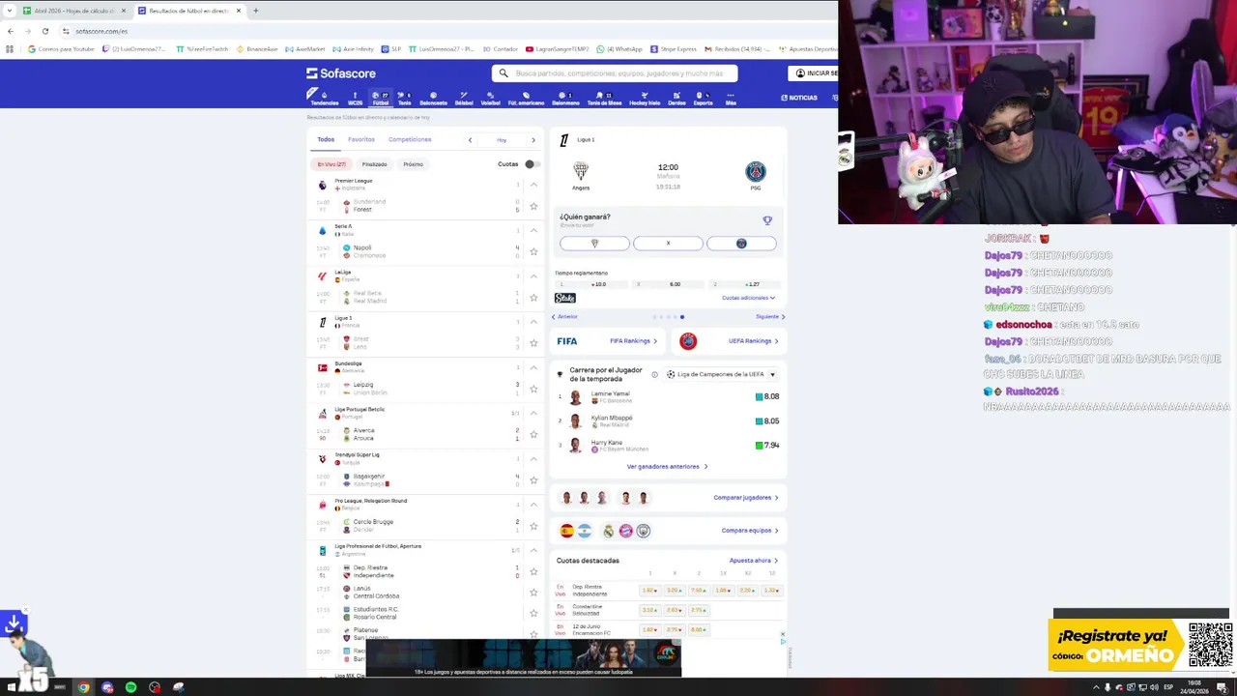Focus the Busca partidos search field

[615, 73]
